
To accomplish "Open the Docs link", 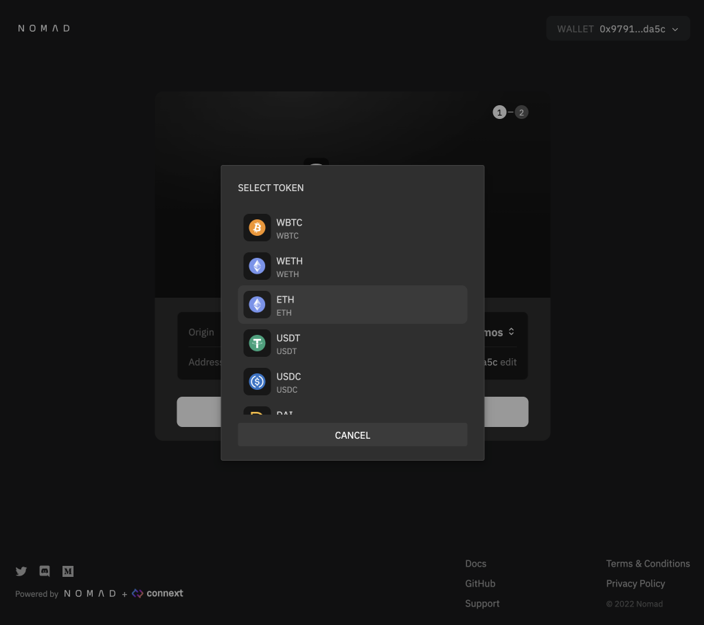I will coord(475,563).
